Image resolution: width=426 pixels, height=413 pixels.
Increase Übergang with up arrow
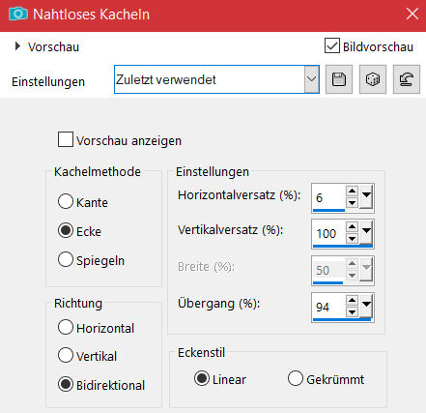pos(352,301)
